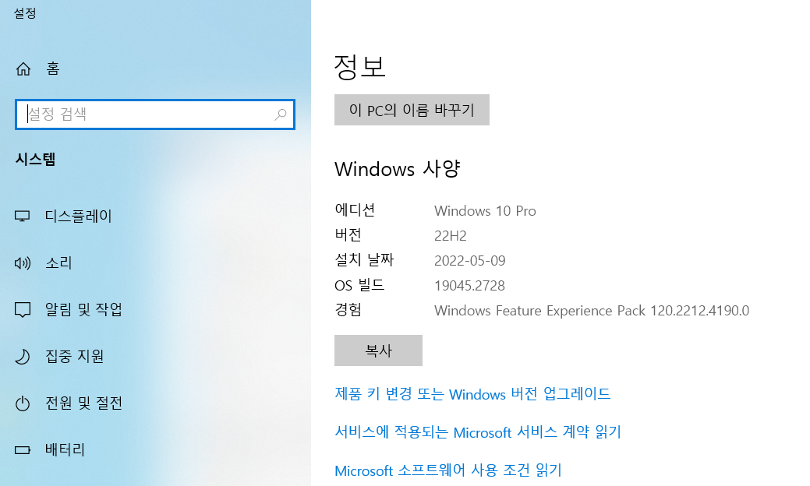Focus the 설정 검색 search field
Image resolution: width=810 pixels, height=486 pixels.
tap(155, 114)
